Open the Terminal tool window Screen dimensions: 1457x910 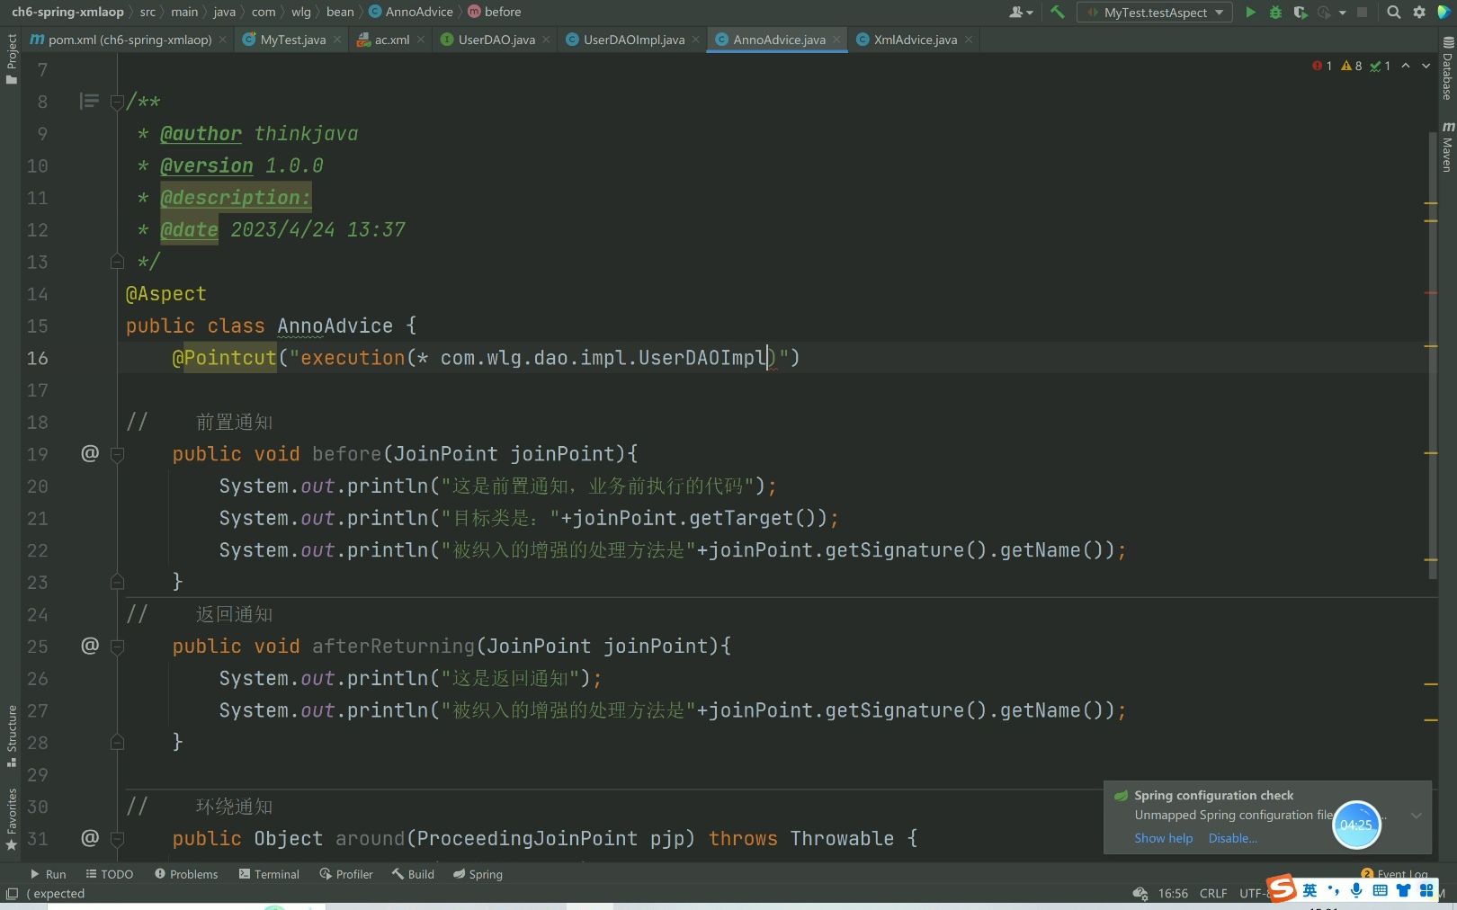pyautogui.click(x=269, y=874)
